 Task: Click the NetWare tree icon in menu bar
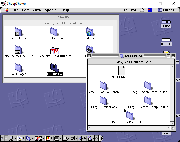(x=142, y=10)
